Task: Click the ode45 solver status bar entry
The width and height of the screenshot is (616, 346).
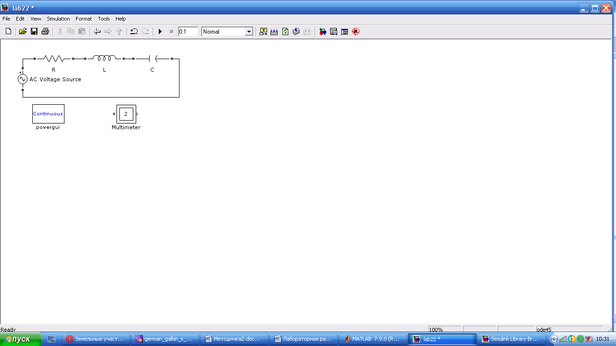Action: pyautogui.click(x=569, y=330)
